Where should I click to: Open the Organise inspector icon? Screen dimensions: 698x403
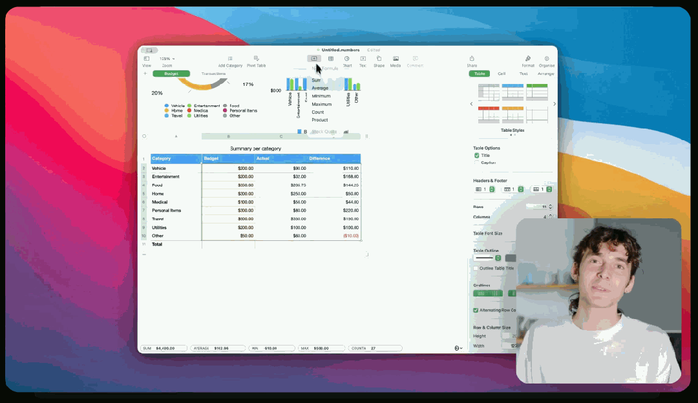coord(547,59)
